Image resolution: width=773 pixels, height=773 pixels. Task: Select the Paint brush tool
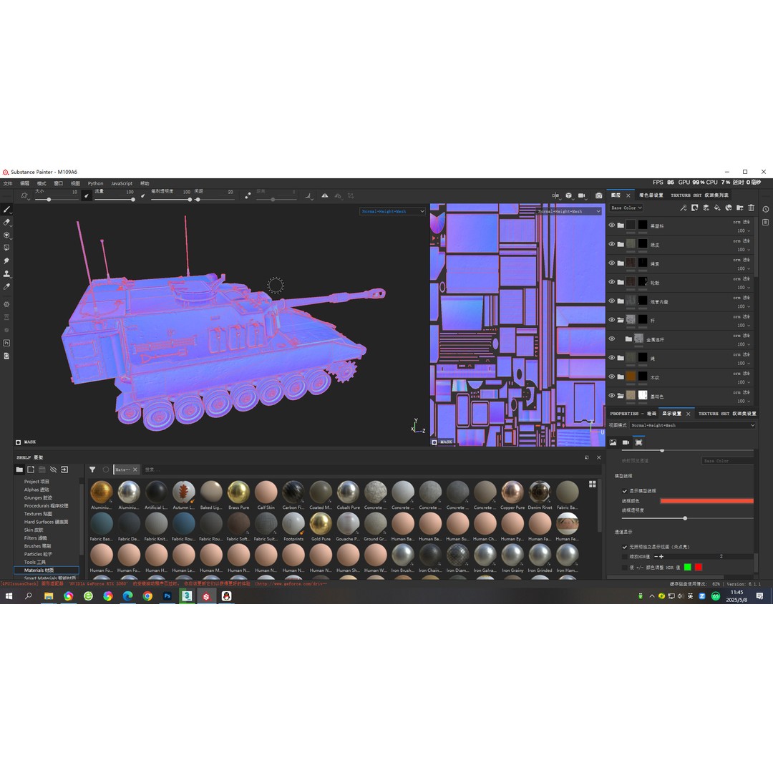7,210
